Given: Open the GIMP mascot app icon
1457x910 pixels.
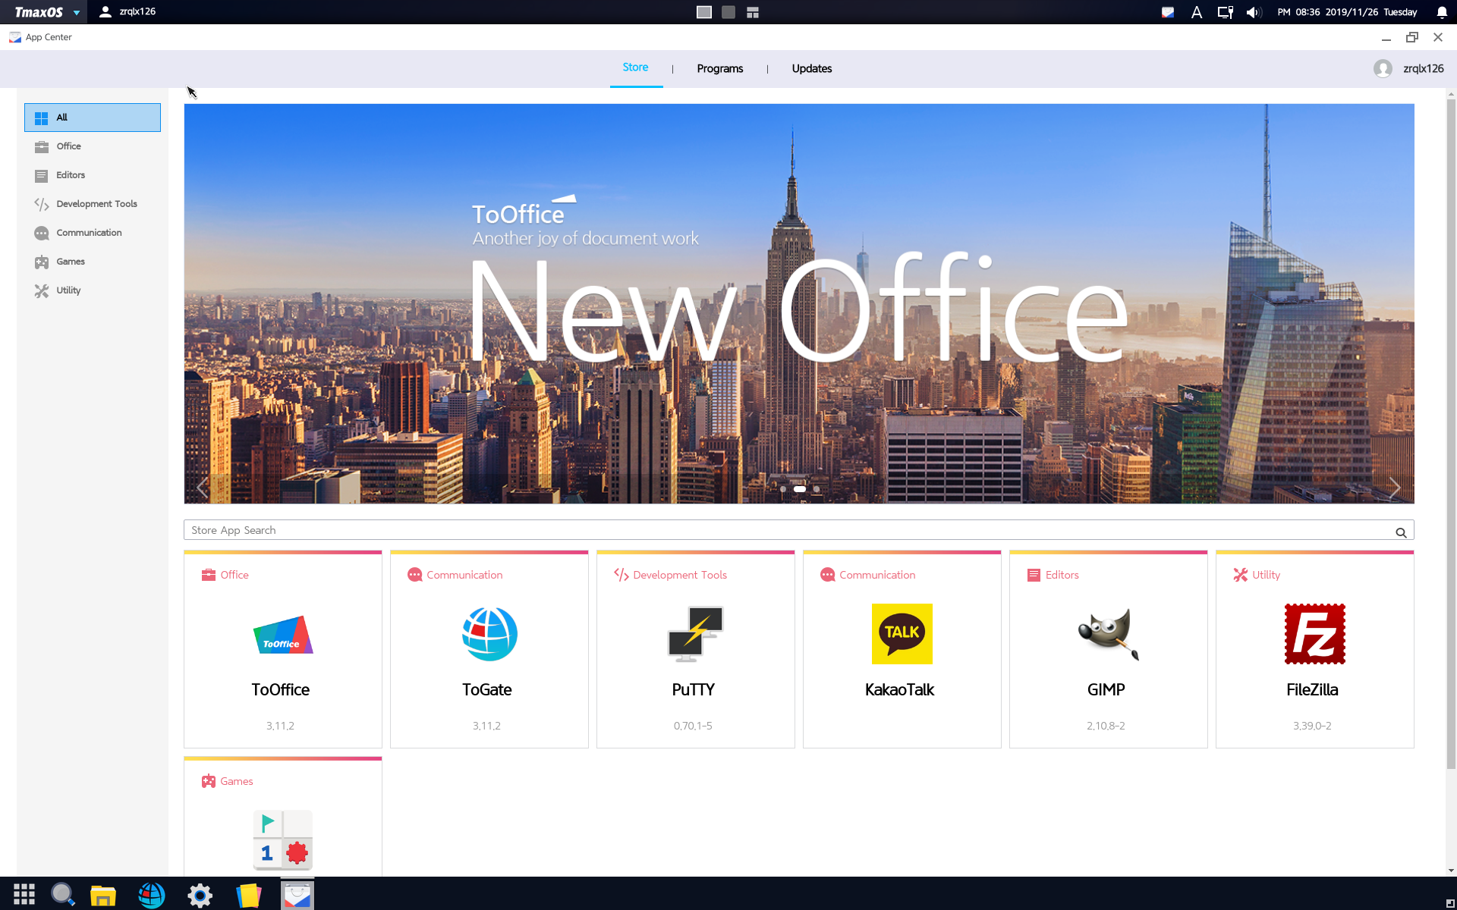Looking at the screenshot, I should coord(1109,634).
